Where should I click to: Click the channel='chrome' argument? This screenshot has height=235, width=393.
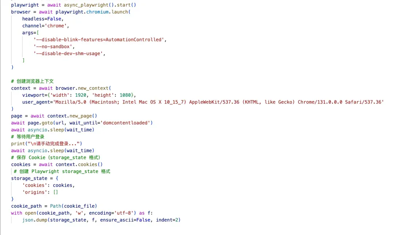pos(45,26)
